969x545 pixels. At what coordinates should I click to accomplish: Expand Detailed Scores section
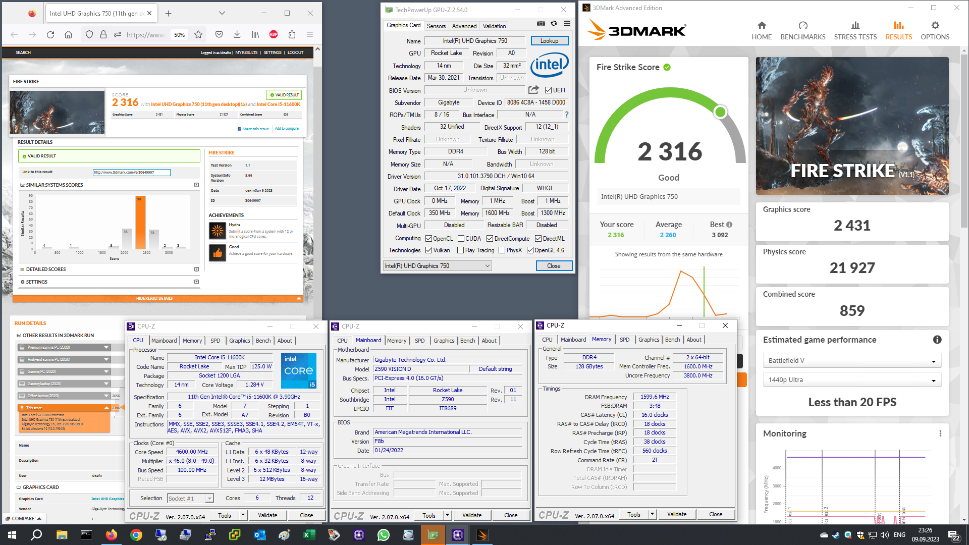(196, 269)
